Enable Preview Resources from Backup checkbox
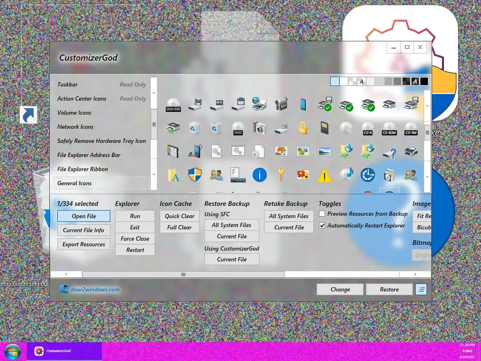Image resolution: width=481 pixels, height=361 pixels. (322, 214)
